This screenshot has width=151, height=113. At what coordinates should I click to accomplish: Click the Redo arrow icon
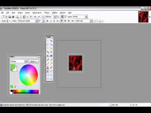(39, 17)
